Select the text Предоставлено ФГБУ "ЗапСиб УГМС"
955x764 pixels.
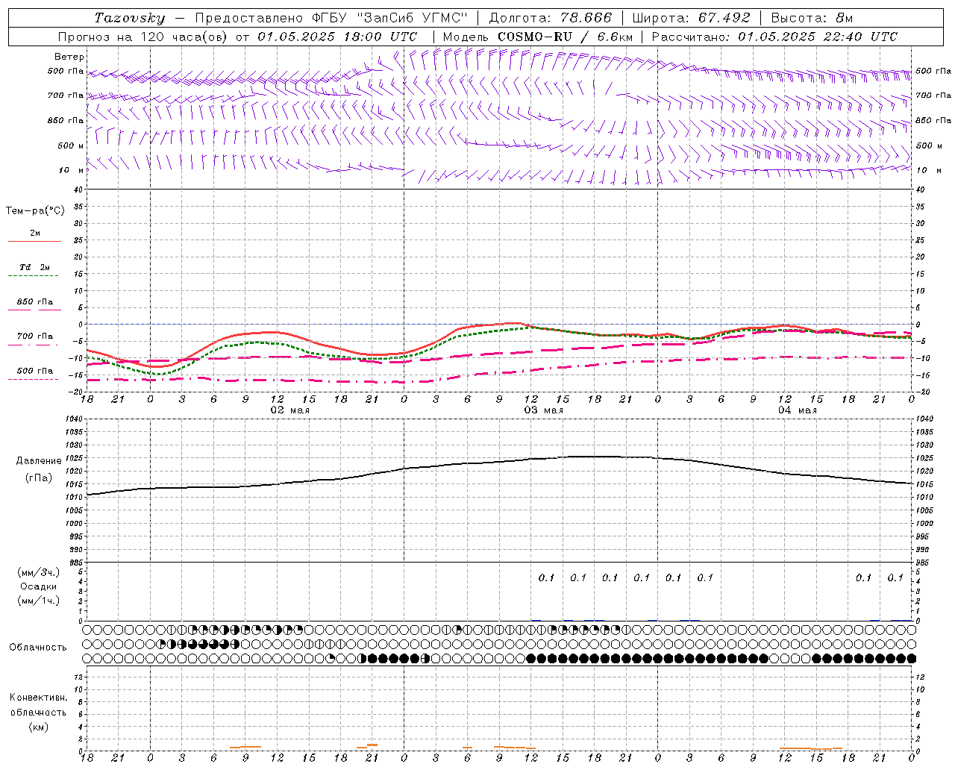point(331,18)
